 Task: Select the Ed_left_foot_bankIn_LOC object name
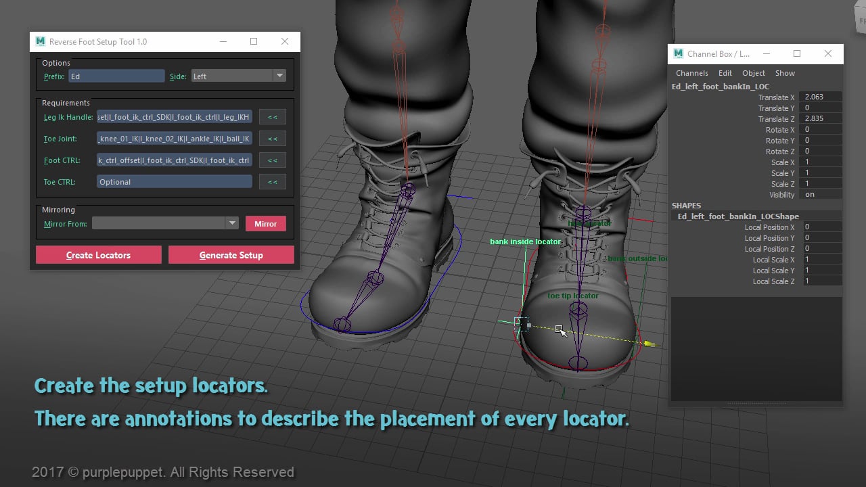tap(720, 87)
